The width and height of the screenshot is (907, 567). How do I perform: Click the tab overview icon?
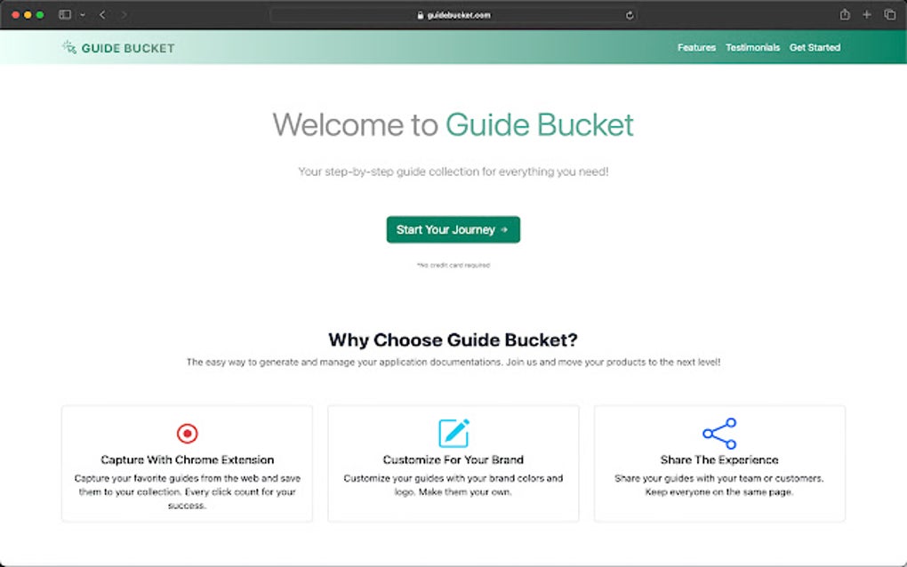click(888, 14)
